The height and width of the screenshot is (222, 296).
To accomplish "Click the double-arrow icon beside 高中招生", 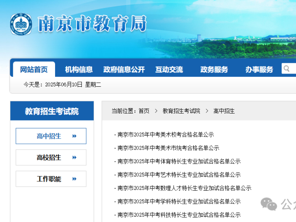I will (x=74, y=136).
